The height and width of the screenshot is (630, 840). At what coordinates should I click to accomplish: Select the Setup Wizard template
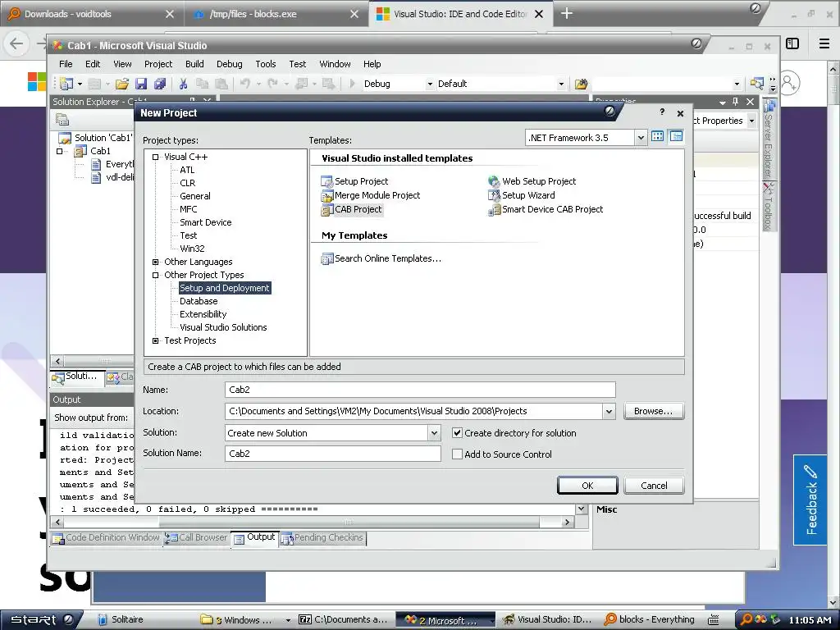coord(522,195)
